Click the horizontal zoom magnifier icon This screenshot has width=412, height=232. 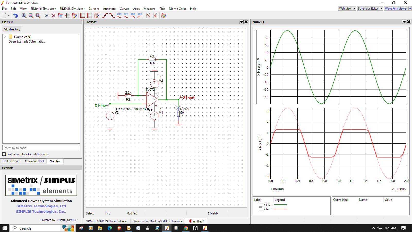click(31, 15)
